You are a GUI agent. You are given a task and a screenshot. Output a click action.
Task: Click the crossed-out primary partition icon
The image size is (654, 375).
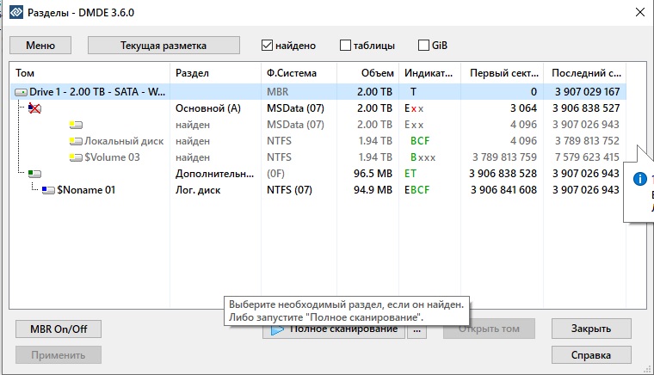click(x=34, y=108)
